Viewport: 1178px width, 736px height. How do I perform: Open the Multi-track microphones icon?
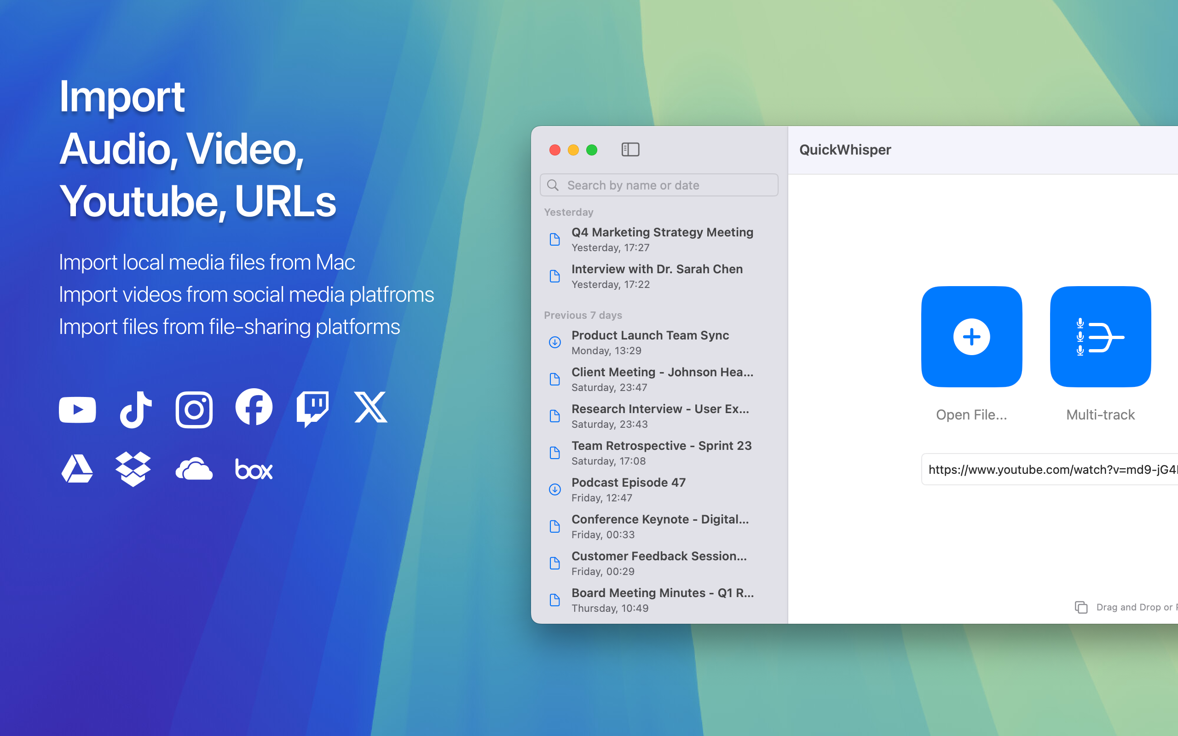[1100, 337]
